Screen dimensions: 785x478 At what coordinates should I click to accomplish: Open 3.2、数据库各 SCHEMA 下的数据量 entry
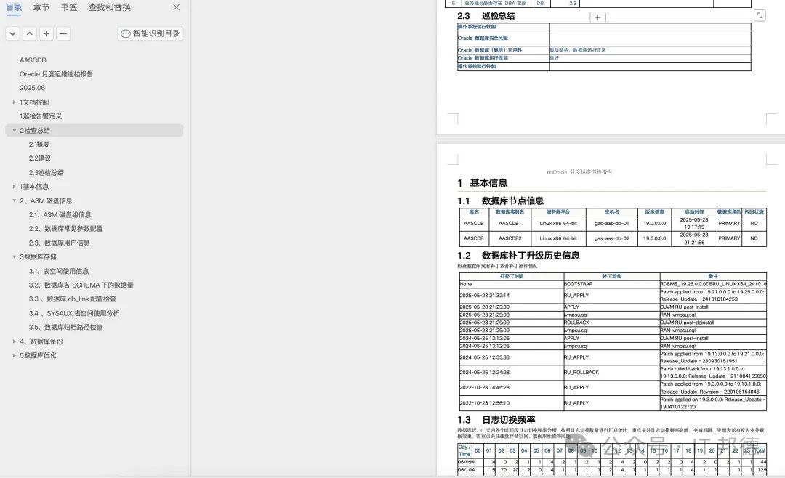point(81,285)
